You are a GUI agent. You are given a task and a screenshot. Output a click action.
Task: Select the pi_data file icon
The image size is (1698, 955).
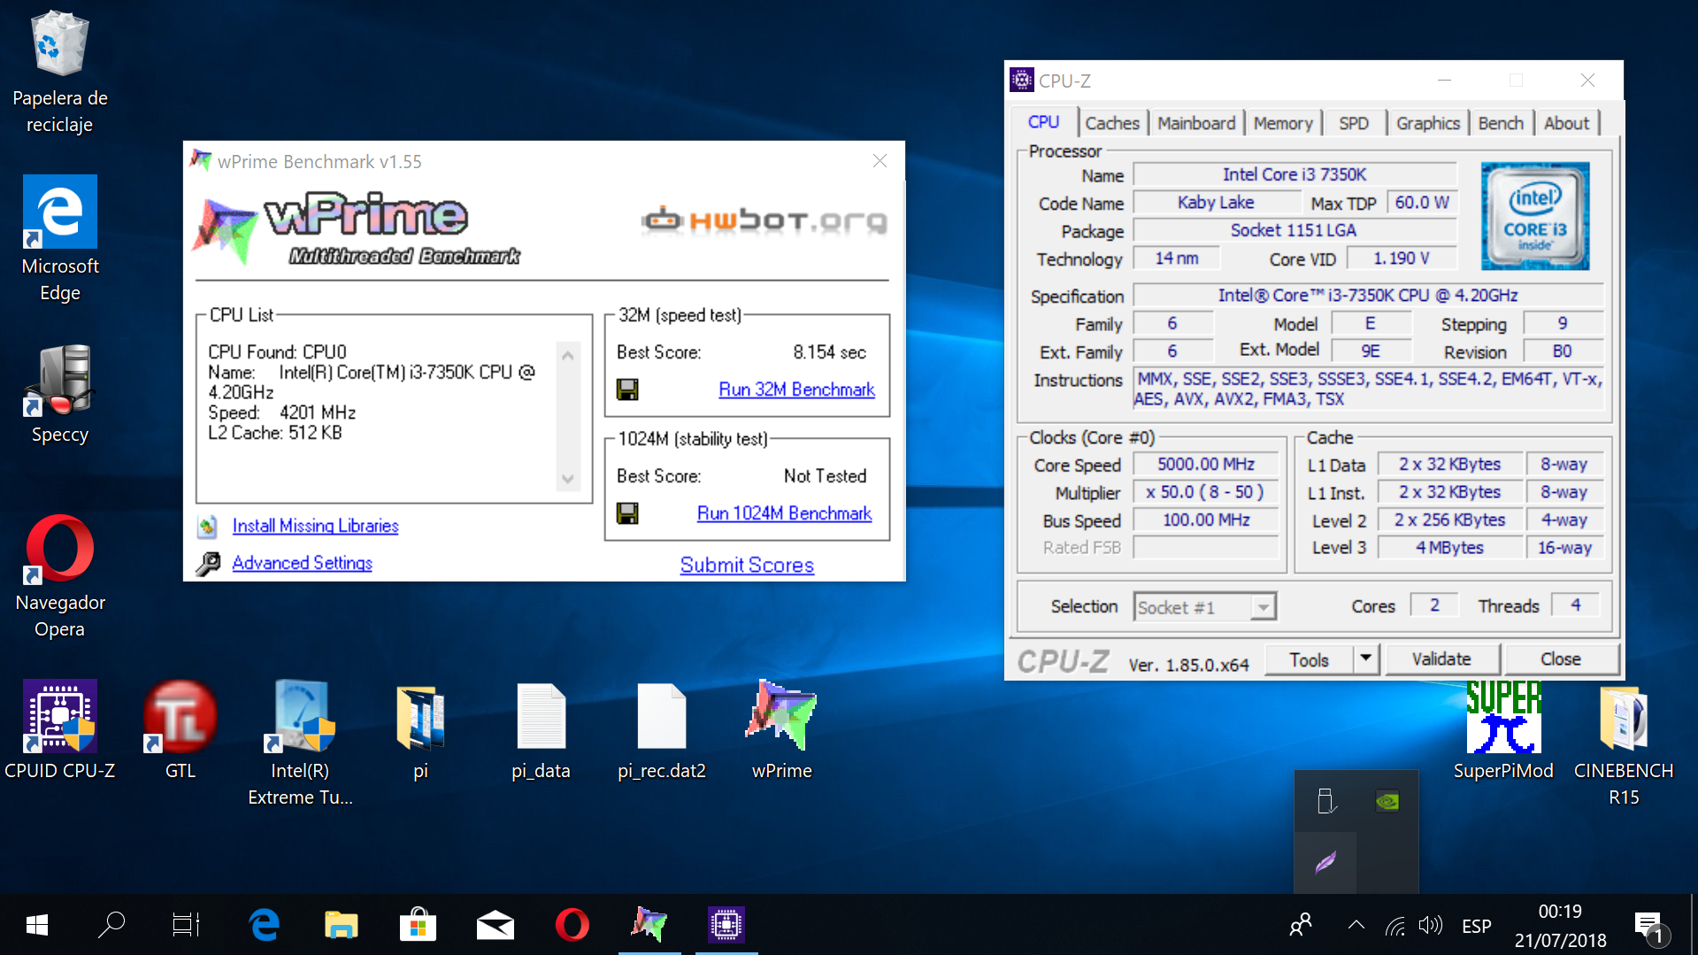[542, 731]
